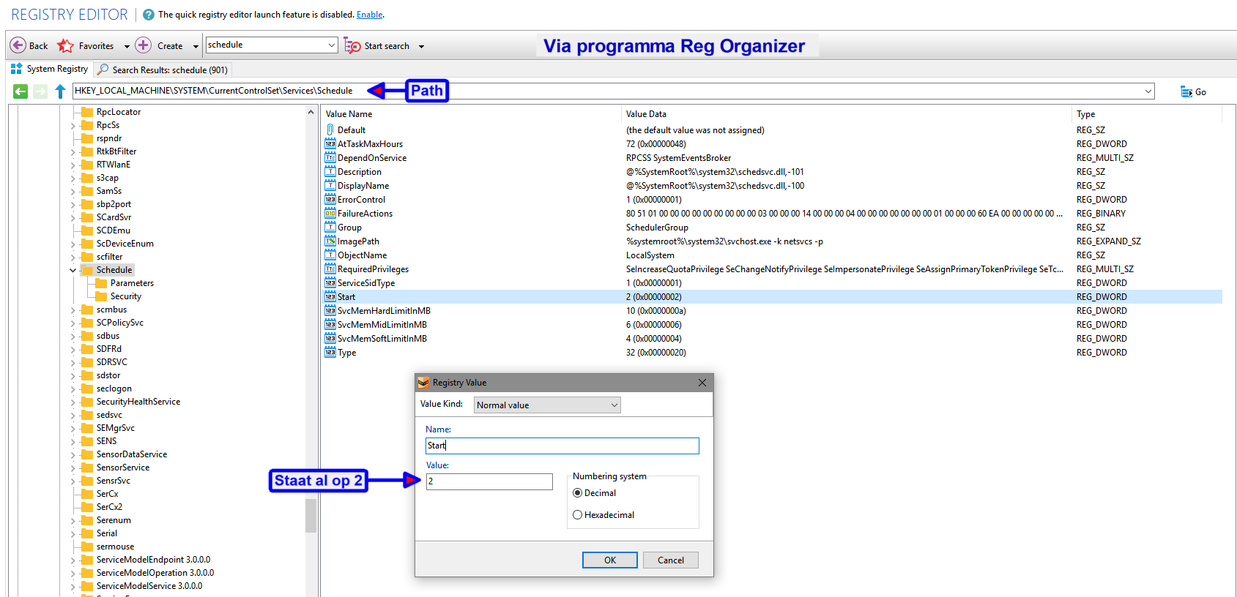Click the Start value DWORD icon

tap(330, 297)
